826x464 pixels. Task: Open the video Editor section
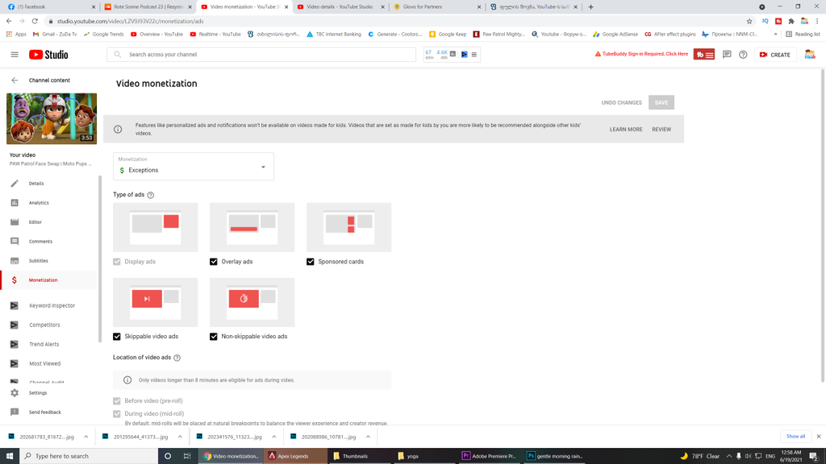coord(35,222)
